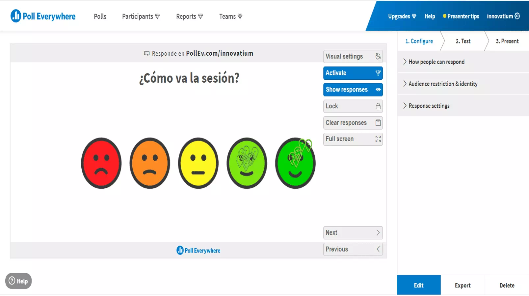529x296 pixels.
Task: Click the dark green happy face
Action: point(295,163)
